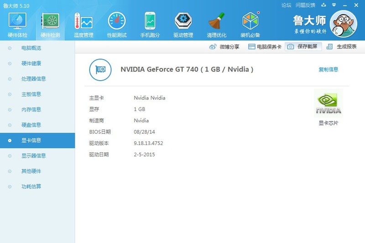Screen dimensions: 365x243
Task: Close the 鲁大师 window
Action: click(356, 5)
